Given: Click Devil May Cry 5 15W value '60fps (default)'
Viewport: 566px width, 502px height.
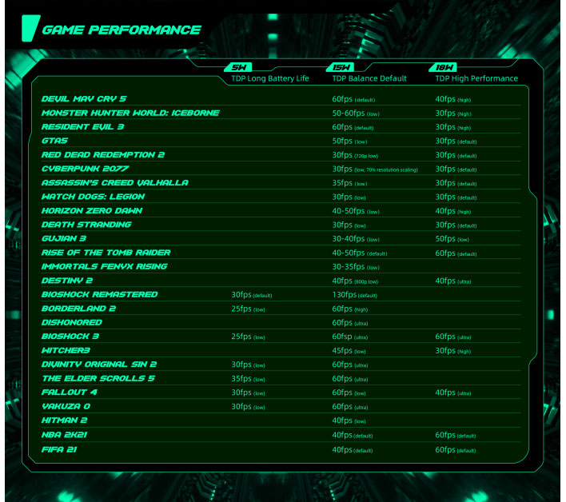Looking at the screenshot, I should [353, 99].
